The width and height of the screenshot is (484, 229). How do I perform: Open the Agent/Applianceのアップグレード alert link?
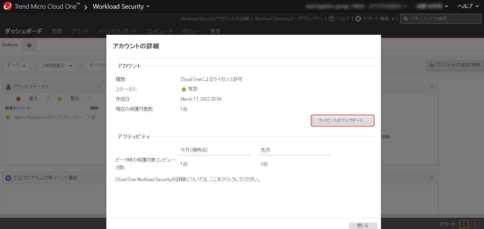point(48,117)
